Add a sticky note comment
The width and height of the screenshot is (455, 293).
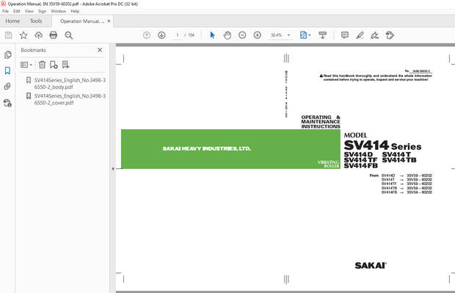345,35
